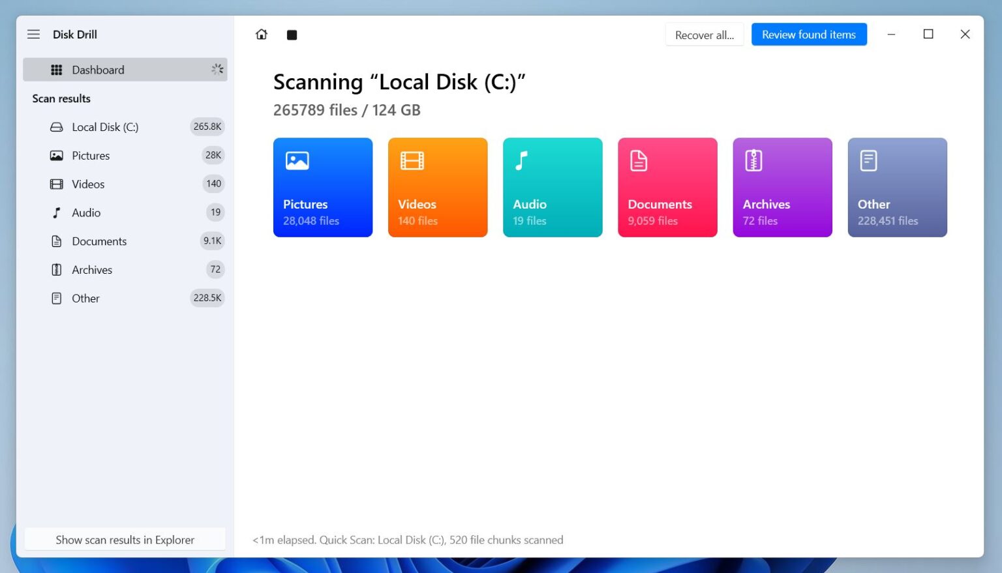Screen dimensions: 1002x573
Task: Click the Dashboard grid icon
Action: click(57, 70)
